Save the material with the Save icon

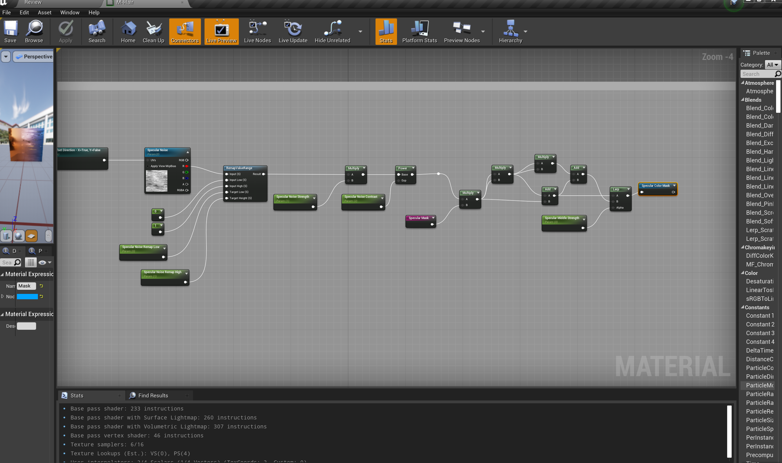(x=10, y=32)
